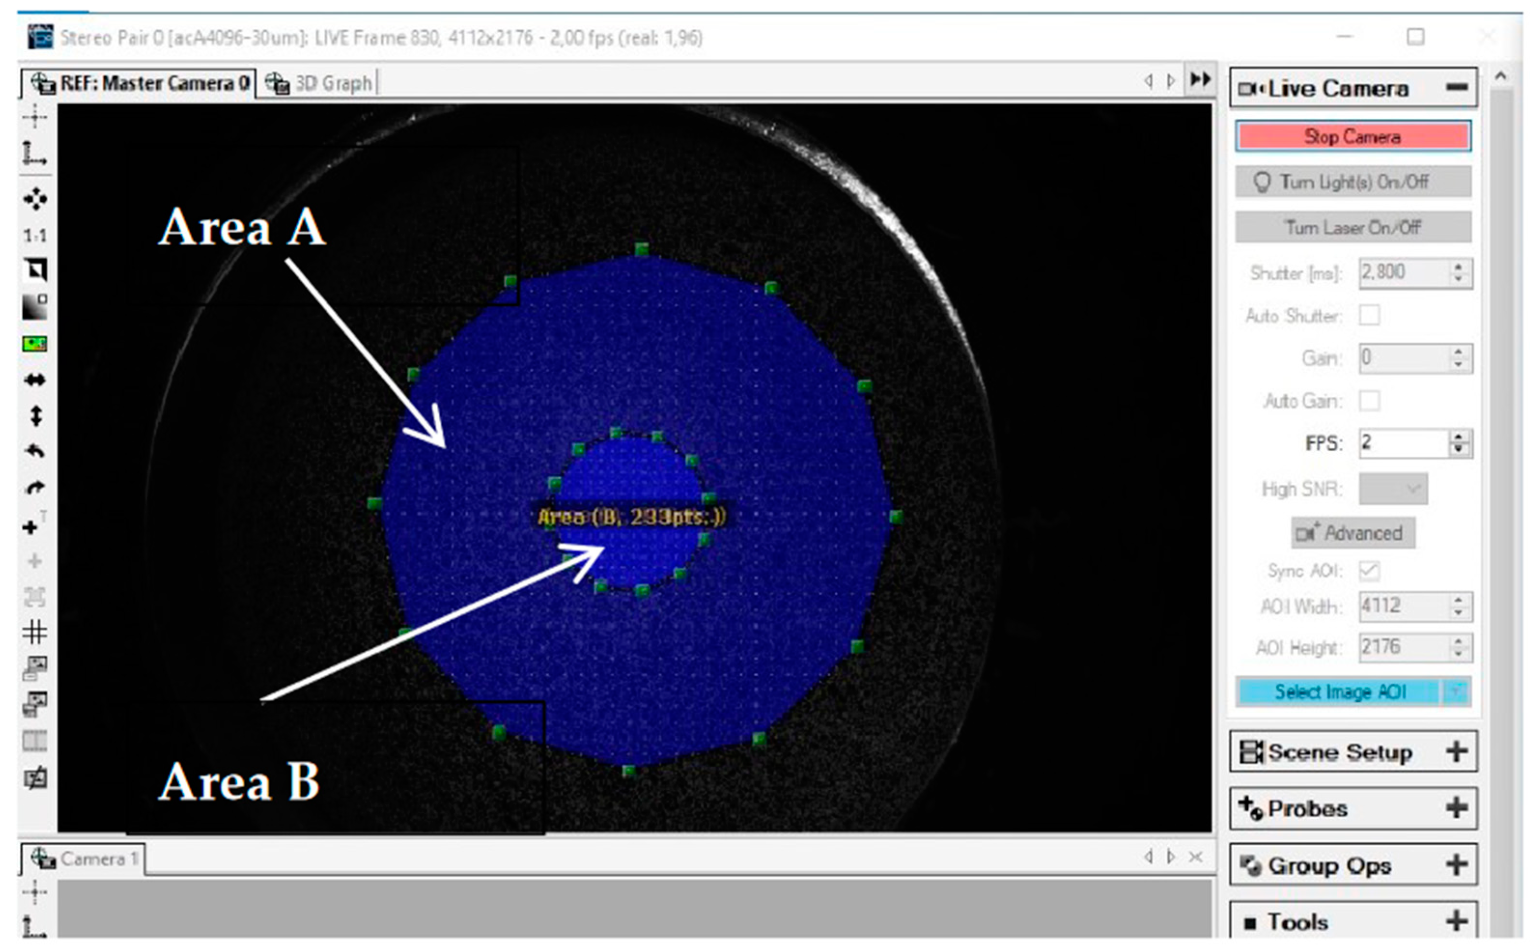1534x952 pixels.
Task: Click the vertical flip arrows icon
Action: (35, 416)
